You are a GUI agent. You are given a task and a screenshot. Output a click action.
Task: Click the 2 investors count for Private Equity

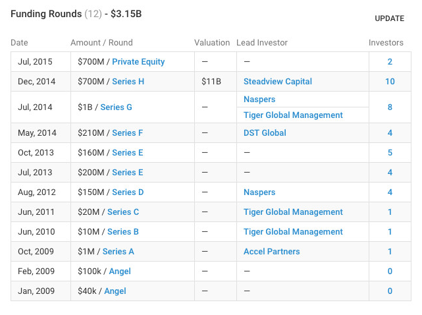[x=390, y=62]
